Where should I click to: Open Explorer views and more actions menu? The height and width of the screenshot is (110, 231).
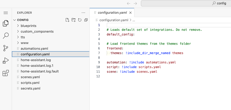click(83, 13)
